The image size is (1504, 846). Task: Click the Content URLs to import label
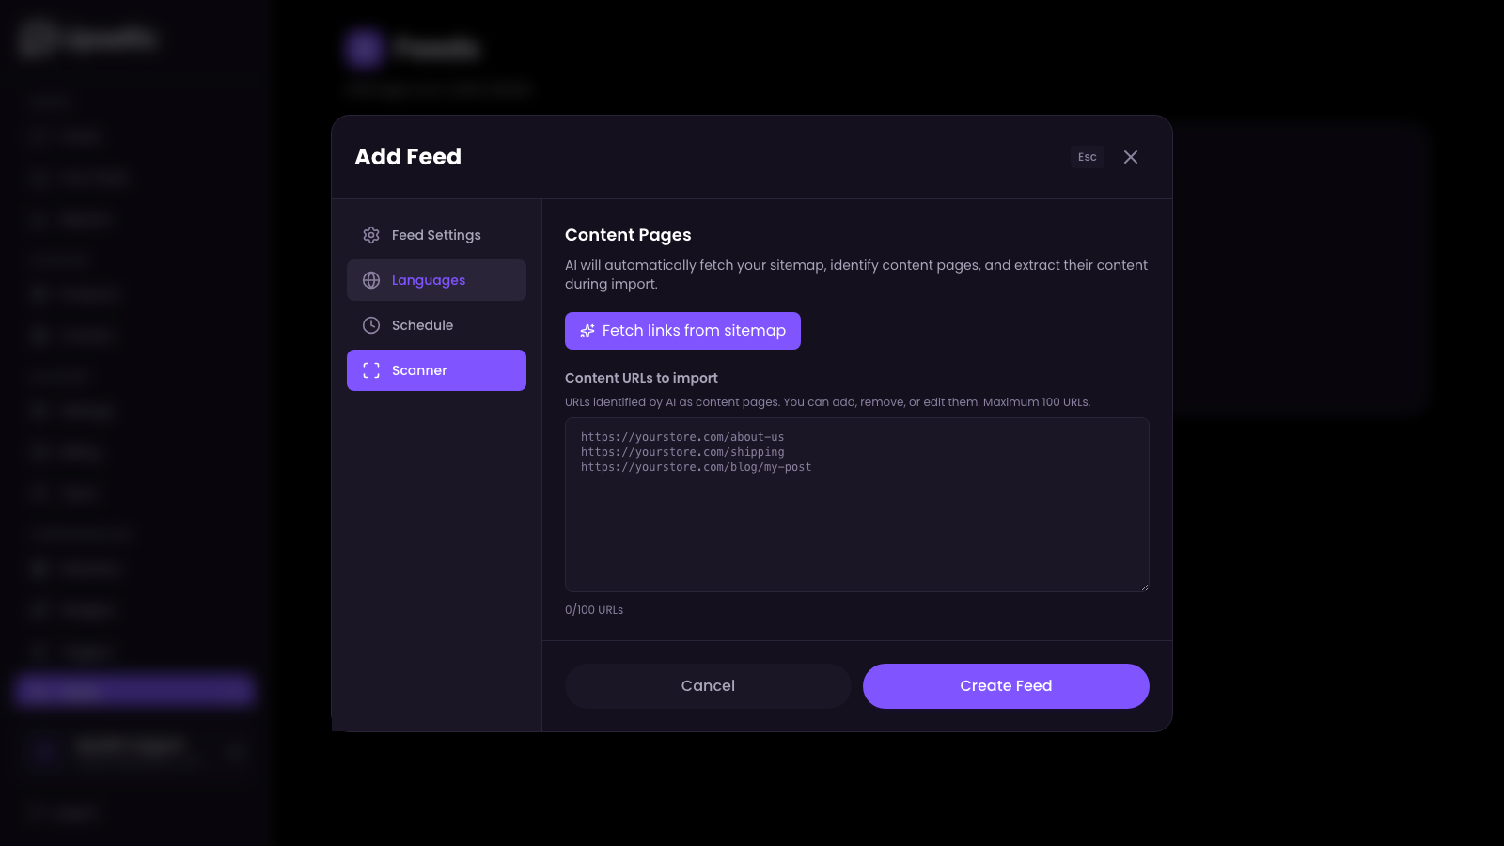641,378
